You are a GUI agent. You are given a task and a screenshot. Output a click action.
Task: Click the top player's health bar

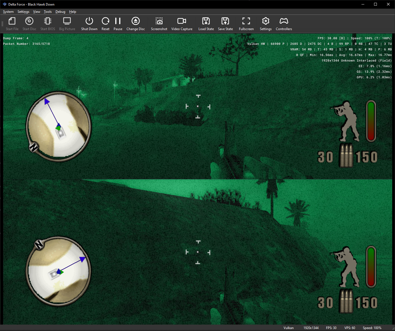click(x=371, y=121)
